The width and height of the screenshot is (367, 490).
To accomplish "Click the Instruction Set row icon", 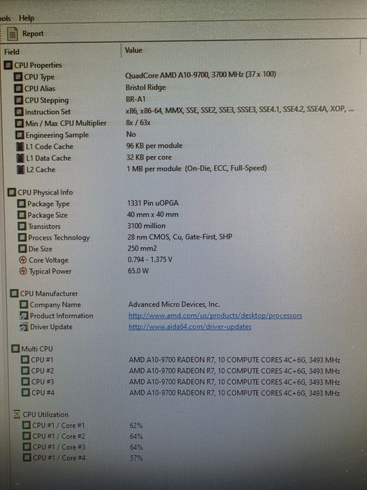I will pos(19,111).
